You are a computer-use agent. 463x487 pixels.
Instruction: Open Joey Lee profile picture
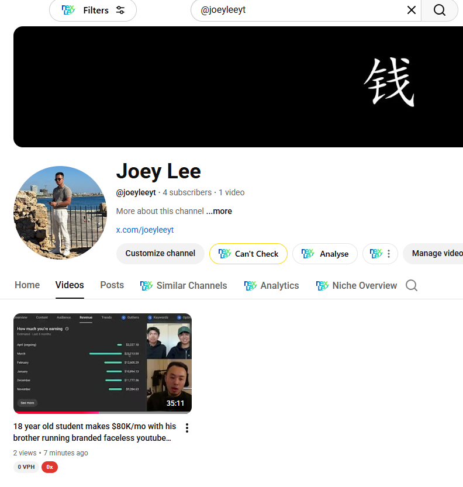(60, 212)
